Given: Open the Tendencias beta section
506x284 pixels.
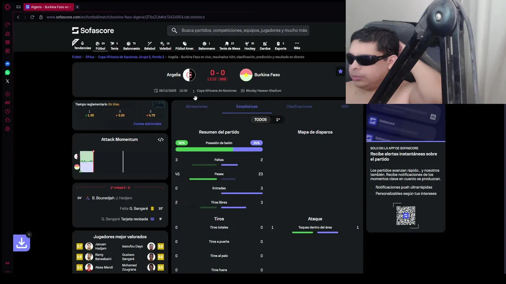Looking at the screenshot, I should coord(82,45).
